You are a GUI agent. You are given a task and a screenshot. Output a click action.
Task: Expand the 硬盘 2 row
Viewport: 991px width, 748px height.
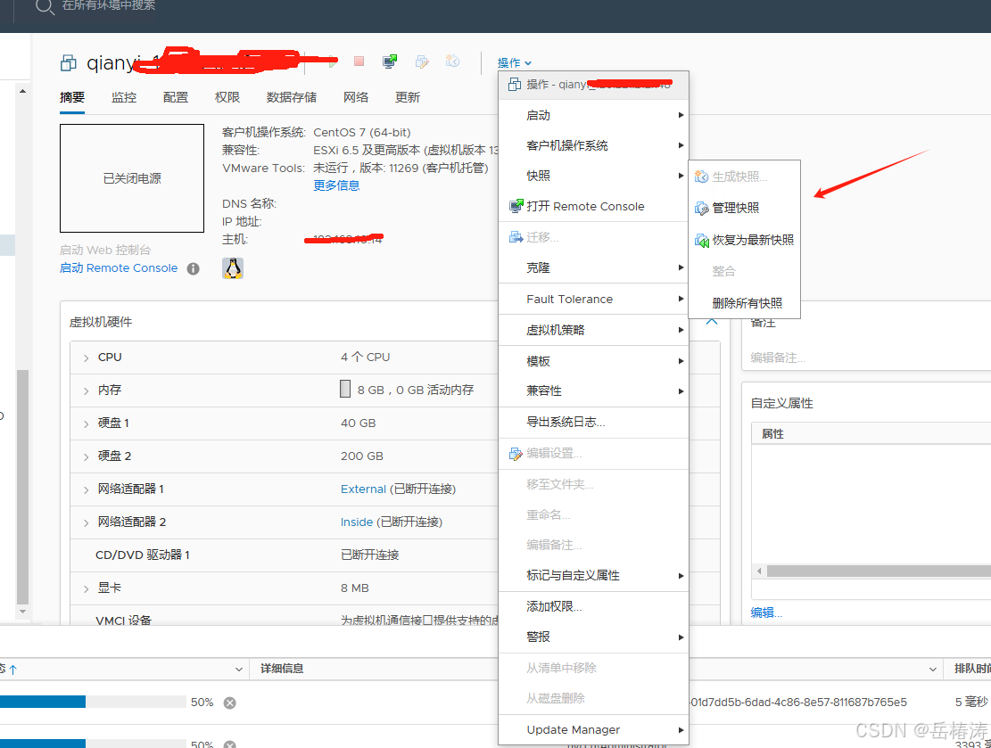(x=86, y=456)
